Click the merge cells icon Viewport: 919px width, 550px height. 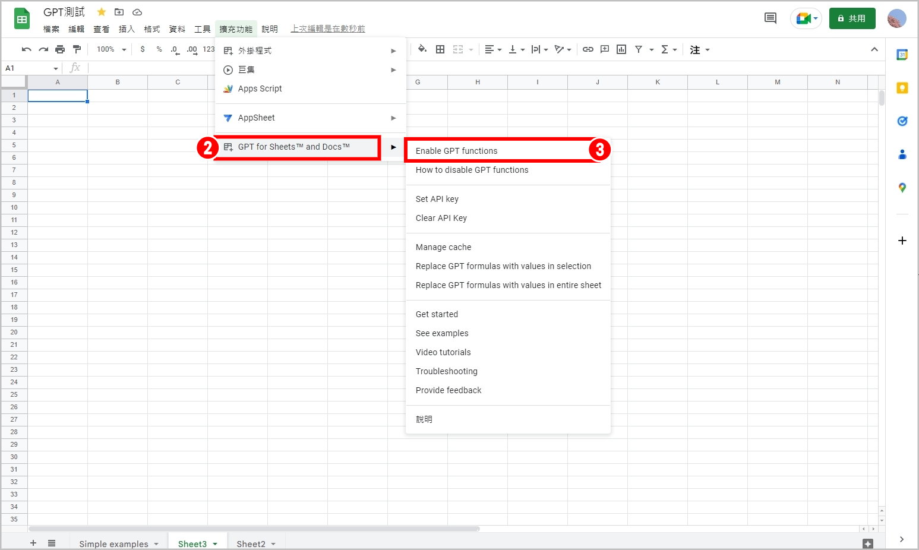tap(458, 49)
